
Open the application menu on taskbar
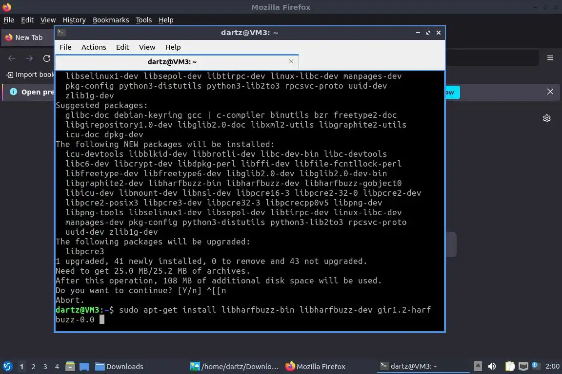pos(7,366)
